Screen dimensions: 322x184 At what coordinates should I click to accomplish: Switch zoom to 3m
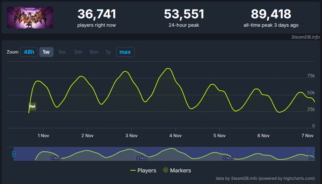(78, 52)
